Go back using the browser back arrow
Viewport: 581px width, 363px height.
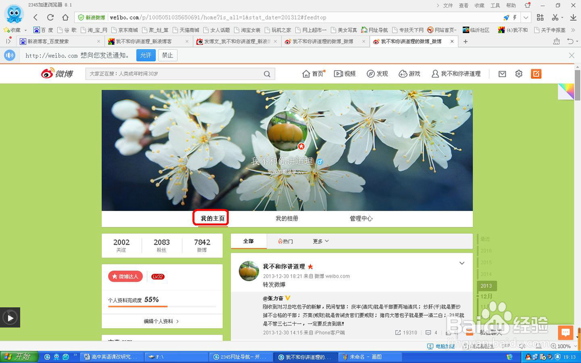click(35, 17)
